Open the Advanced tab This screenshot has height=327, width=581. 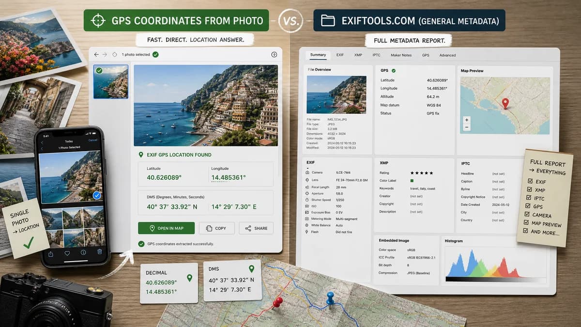[x=447, y=55]
